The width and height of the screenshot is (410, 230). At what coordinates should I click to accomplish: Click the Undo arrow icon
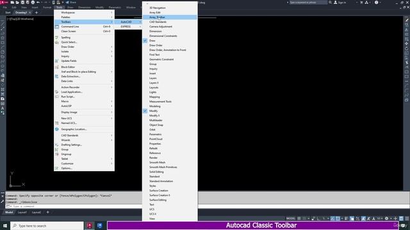click(38, 3)
